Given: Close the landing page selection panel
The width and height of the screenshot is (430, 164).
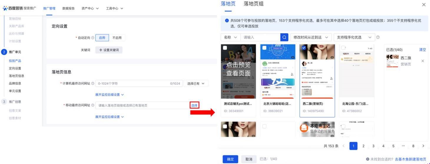Looking at the screenshot, I should pyautogui.click(x=424, y=5).
